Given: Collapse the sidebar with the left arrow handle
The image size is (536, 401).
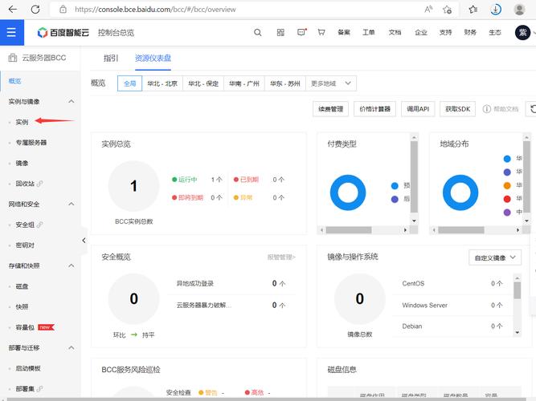Looking at the screenshot, I should coord(84,241).
